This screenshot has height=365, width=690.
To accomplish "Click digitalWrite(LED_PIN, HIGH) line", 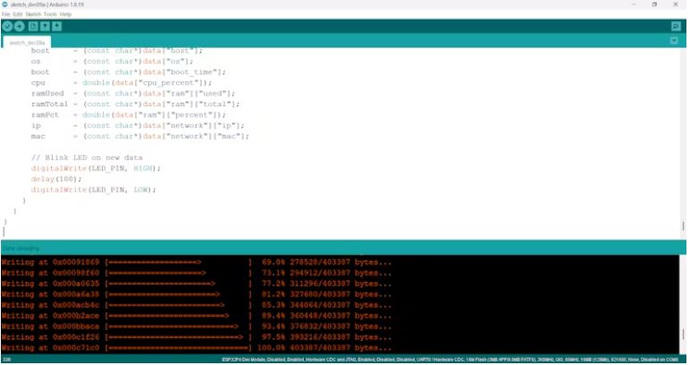I will [96, 169].
